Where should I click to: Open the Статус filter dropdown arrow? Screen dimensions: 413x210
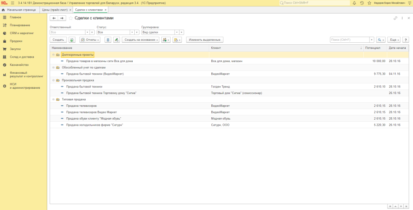coord(132,32)
